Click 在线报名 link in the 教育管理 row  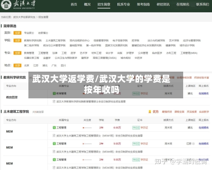pyautogui.click(x=204, y=93)
